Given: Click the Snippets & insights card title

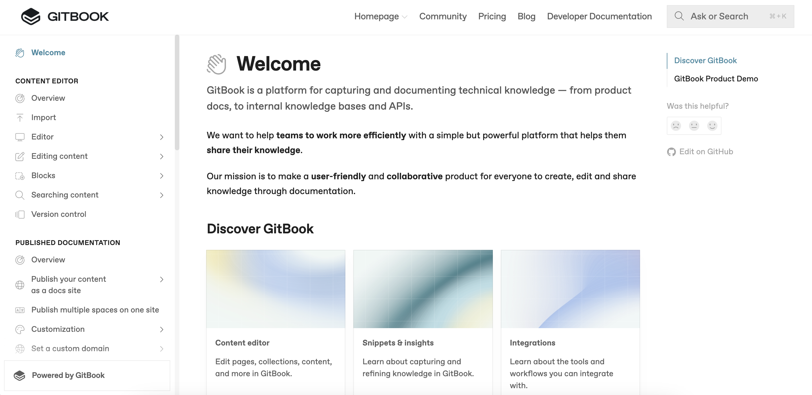Looking at the screenshot, I should point(398,343).
